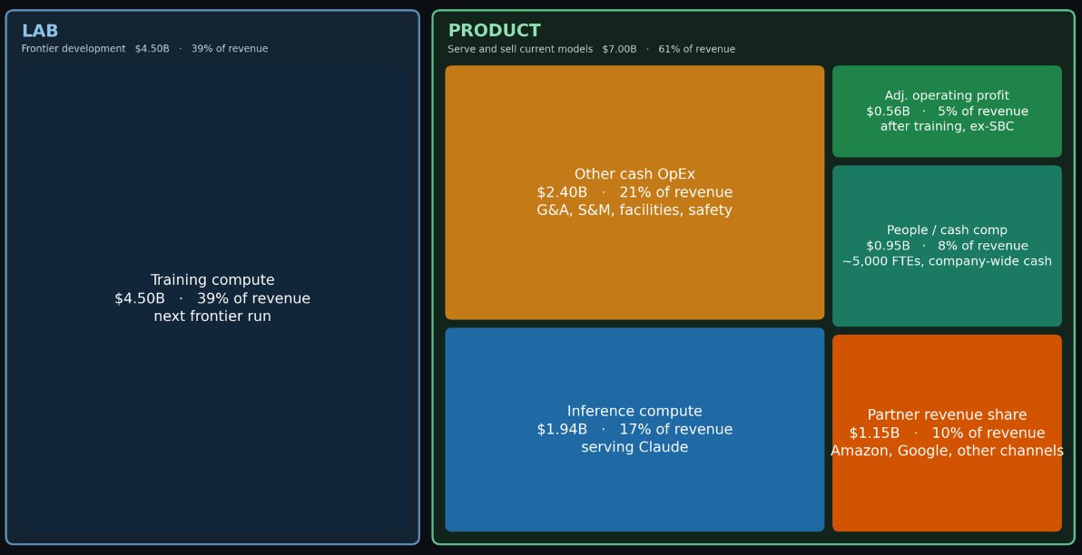Click 'G&A, S&M, facilities, safety' text
This screenshot has height=555, width=1082.
[634, 210]
